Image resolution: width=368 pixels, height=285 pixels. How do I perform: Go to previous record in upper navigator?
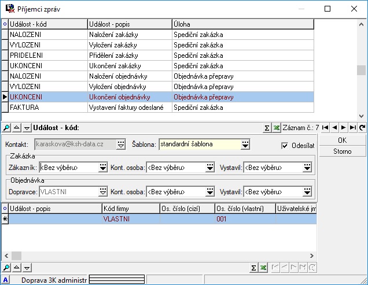coord(334,128)
